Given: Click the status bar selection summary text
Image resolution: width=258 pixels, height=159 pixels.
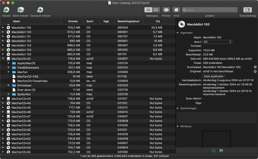Looking at the screenshot, I should coord(124,156).
